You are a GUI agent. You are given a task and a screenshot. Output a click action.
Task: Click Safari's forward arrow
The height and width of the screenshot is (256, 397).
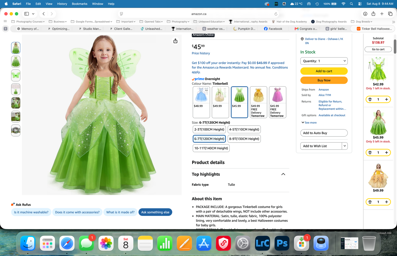coord(52,14)
